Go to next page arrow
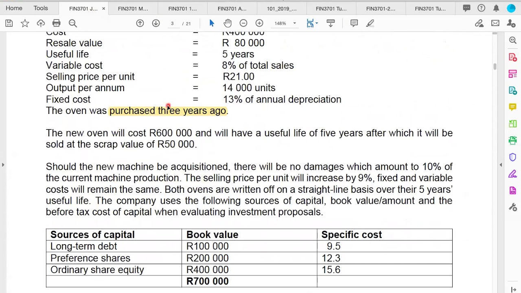 (156, 23)
